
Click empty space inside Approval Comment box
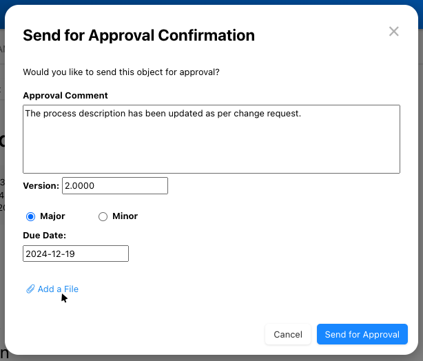[x=211, y=148]
